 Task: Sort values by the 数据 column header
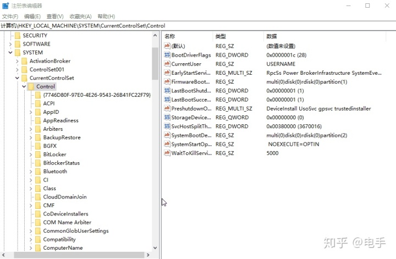pos(325,36)
